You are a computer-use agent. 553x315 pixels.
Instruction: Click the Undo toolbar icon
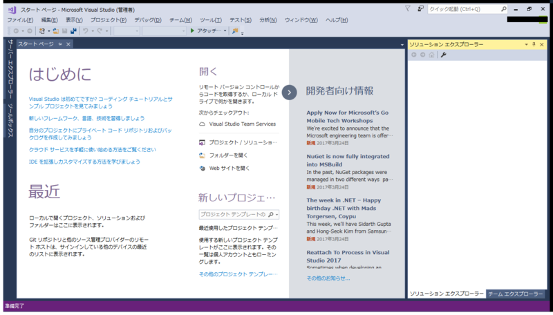(85, 31)
